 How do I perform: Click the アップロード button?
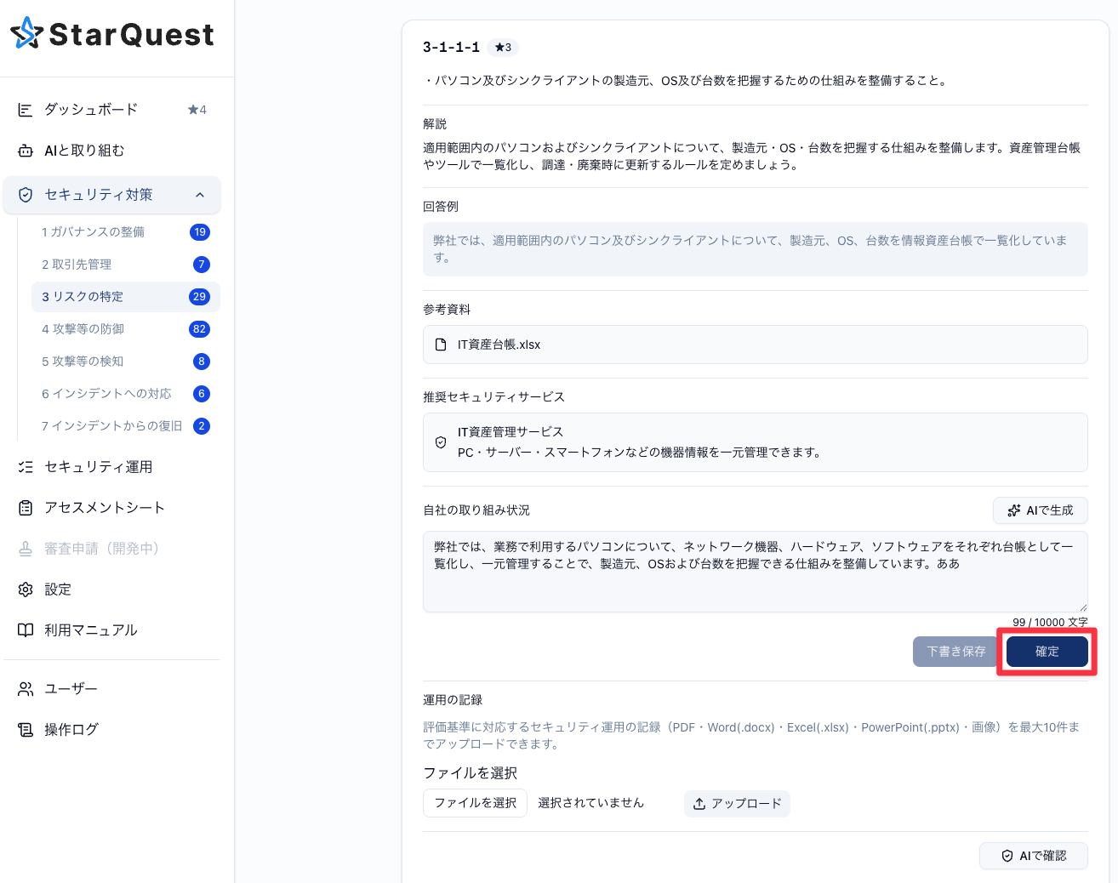point(737,804)
